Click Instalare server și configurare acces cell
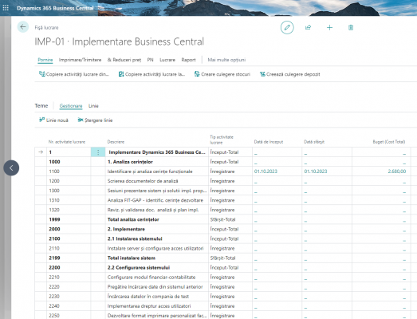 click(x=157, y=248)
